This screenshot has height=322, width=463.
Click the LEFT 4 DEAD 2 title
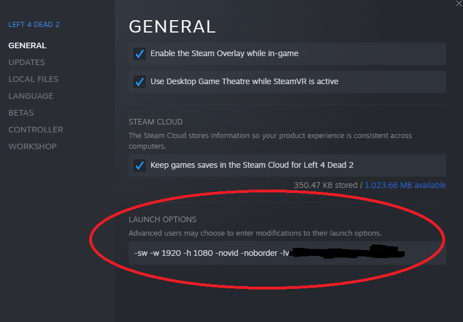click(34, 25)
